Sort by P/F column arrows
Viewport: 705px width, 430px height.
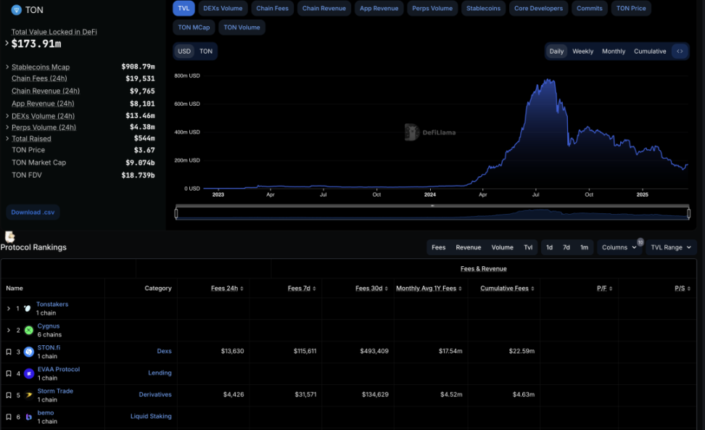click(x=611, y=289)
